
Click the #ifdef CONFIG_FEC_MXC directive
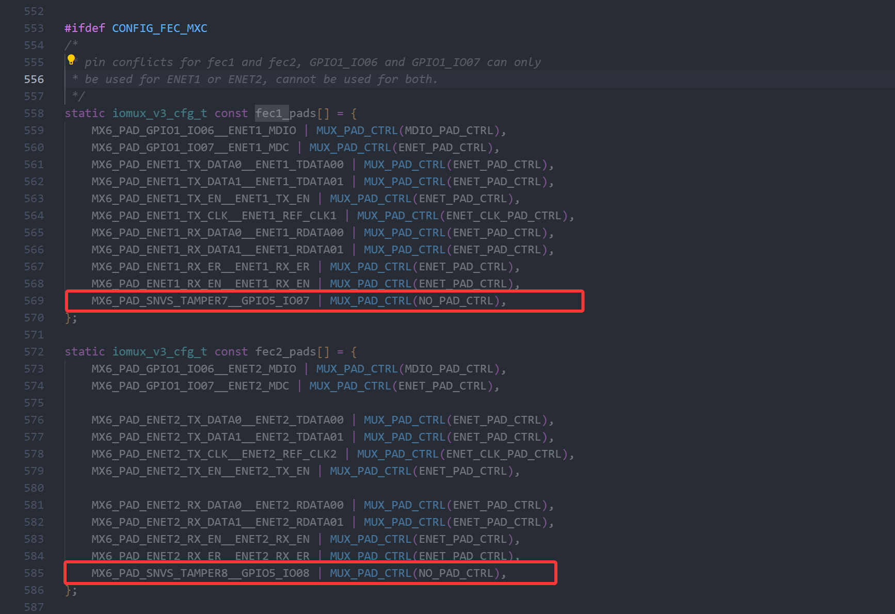(x=136, y=28)
